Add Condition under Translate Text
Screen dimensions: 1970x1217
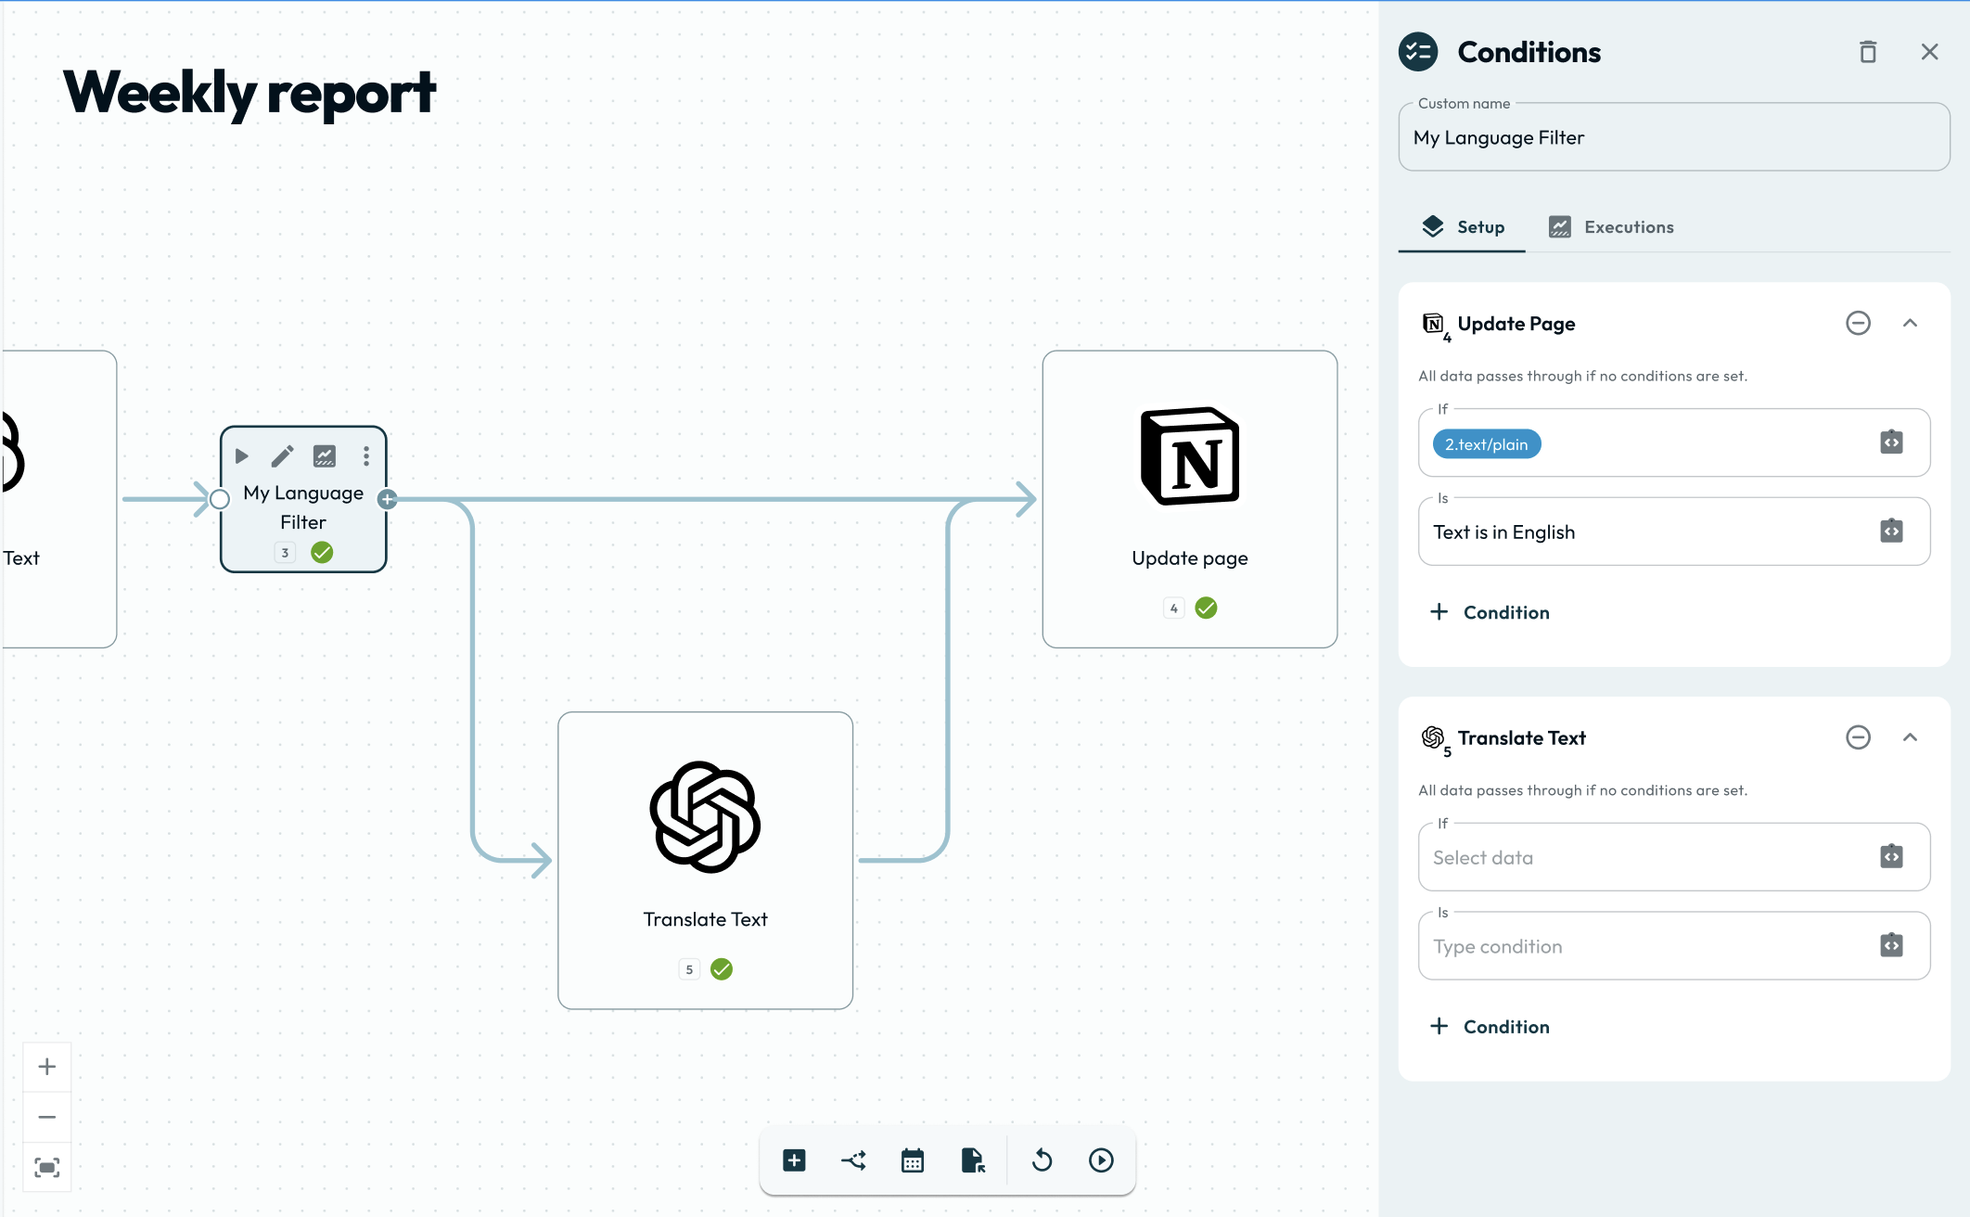pyautogui.click(x=1490, y=1027)
